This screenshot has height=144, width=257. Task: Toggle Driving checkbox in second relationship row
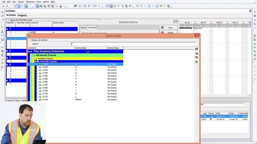pos(211,119)
